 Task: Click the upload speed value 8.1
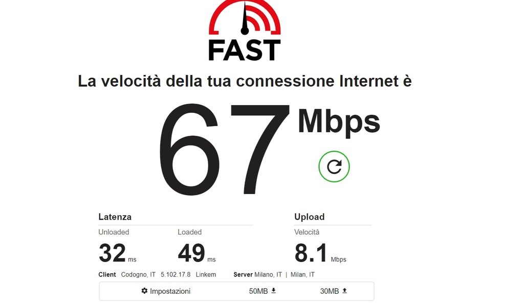click(x=311, y=253)
